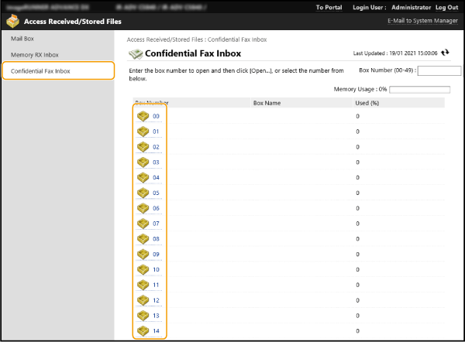Open box number 10 link
465x342 pixels.
(x=156, y=270)
